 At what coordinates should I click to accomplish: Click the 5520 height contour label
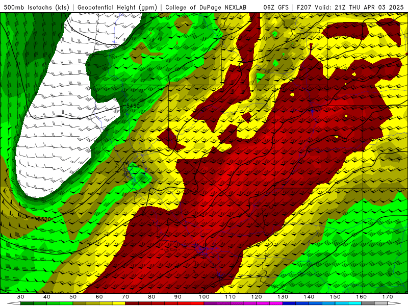(44, 219)
